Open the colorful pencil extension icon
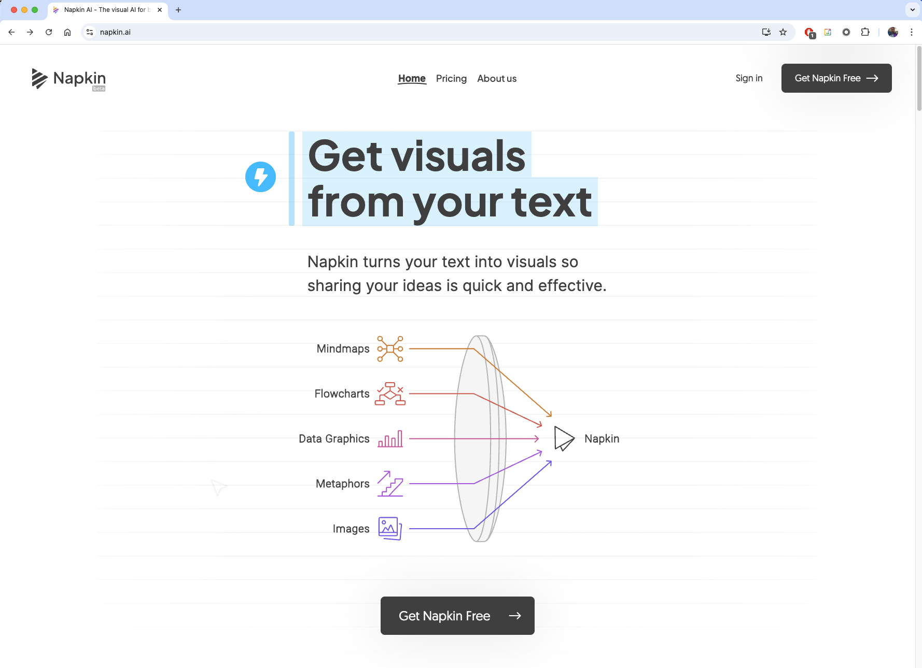This screenshot has height=668, width=922. [828, 32]
